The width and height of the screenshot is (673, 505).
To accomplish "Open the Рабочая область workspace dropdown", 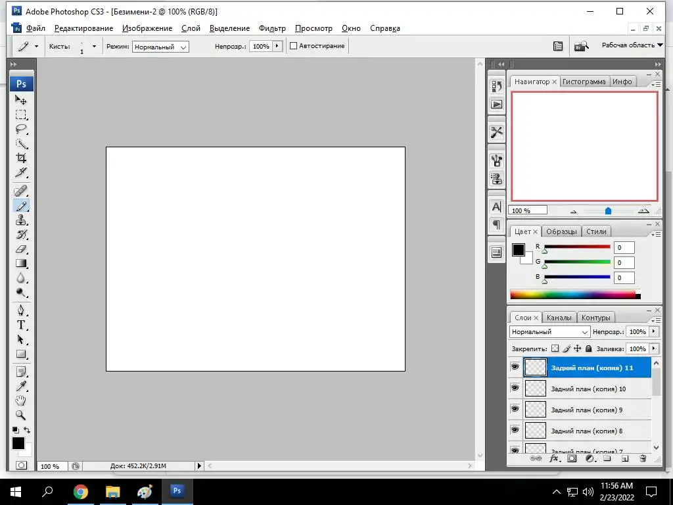I will [x=632, y=45].
